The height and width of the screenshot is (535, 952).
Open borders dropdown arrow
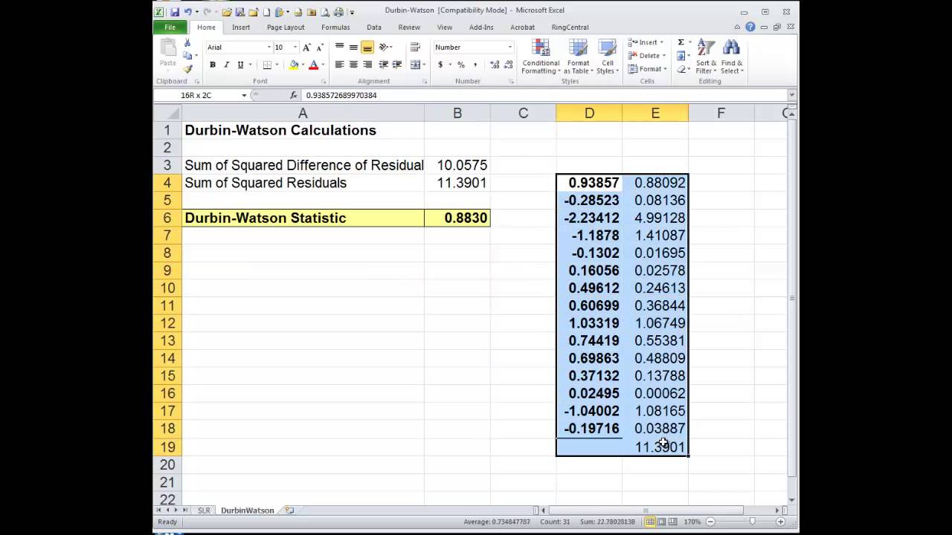pos(276,65)
